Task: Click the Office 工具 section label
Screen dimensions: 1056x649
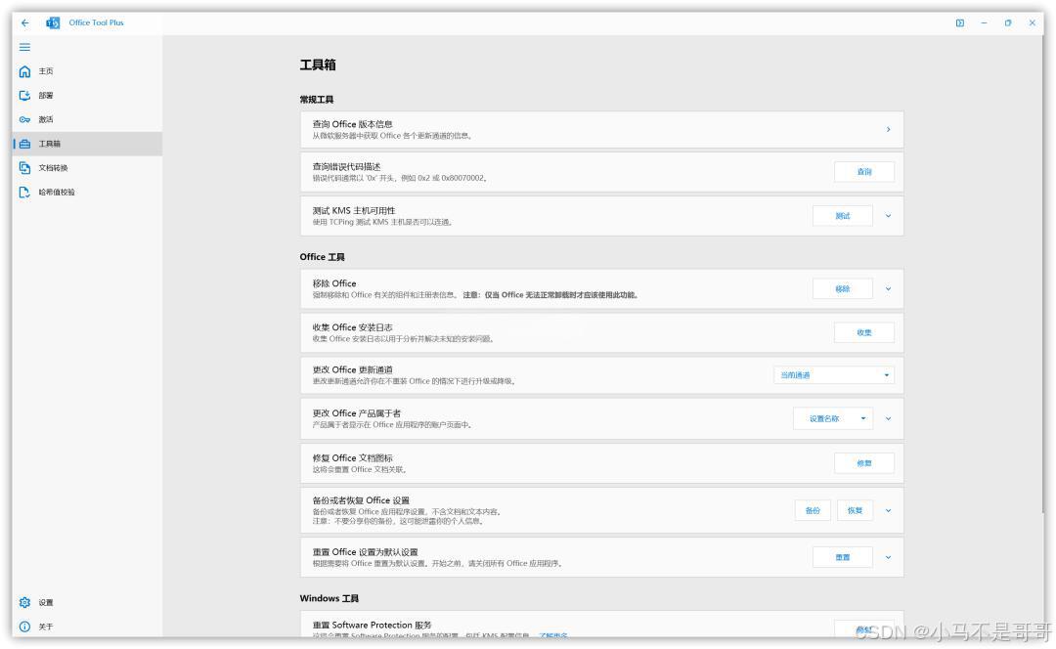Action: (322, 257)
